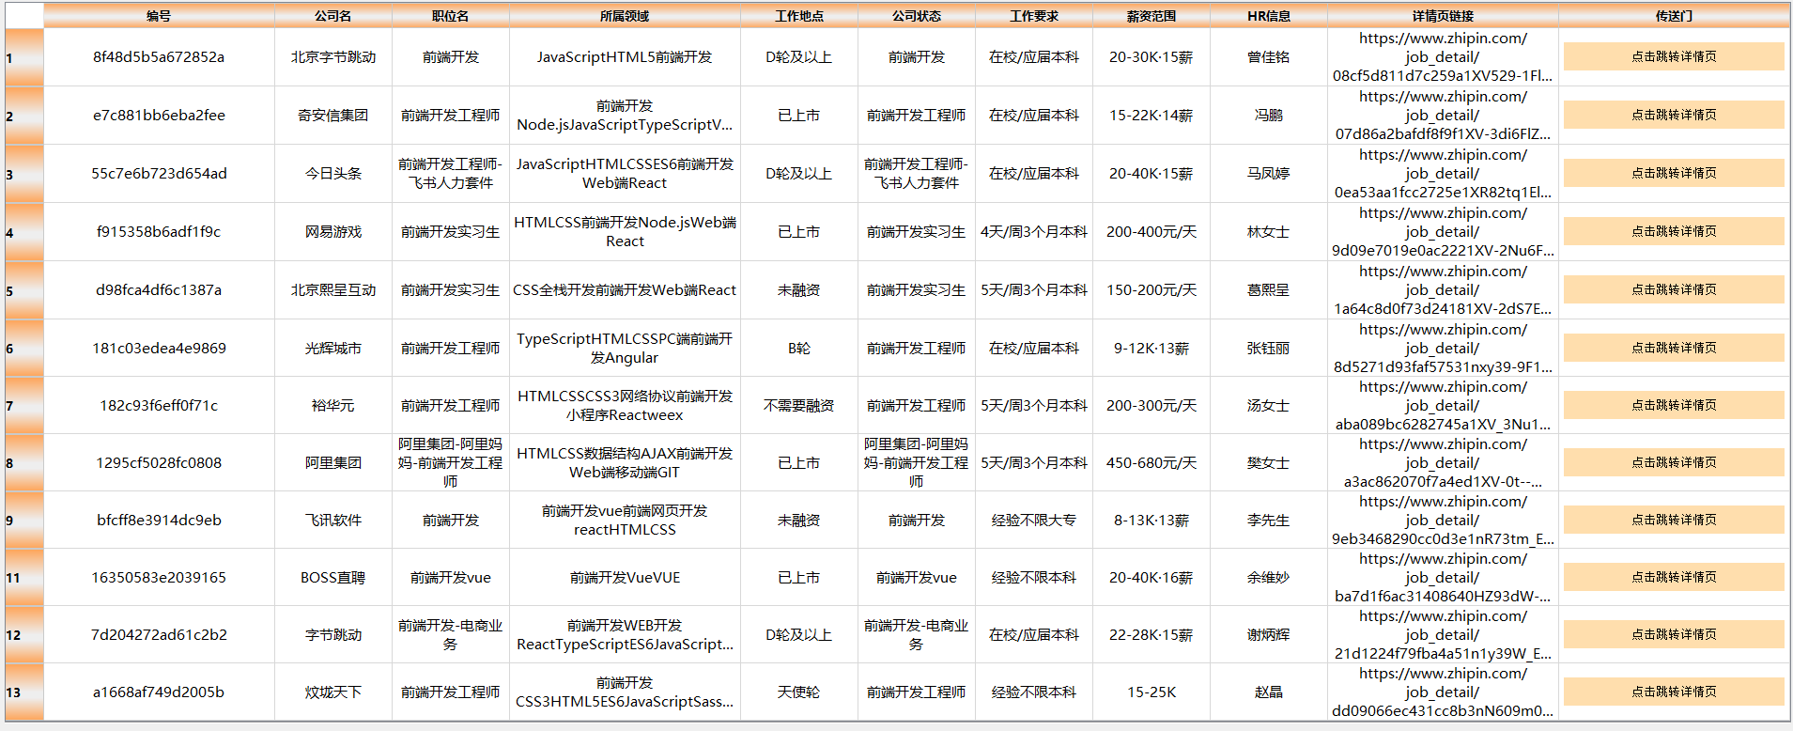Screen dimensions: 1793x731
Task: Select the 职位名 column header
Action: click(x=450, y=16)
